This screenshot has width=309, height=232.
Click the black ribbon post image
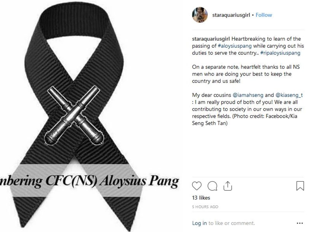pyautogui.click(x=90, y=116)
